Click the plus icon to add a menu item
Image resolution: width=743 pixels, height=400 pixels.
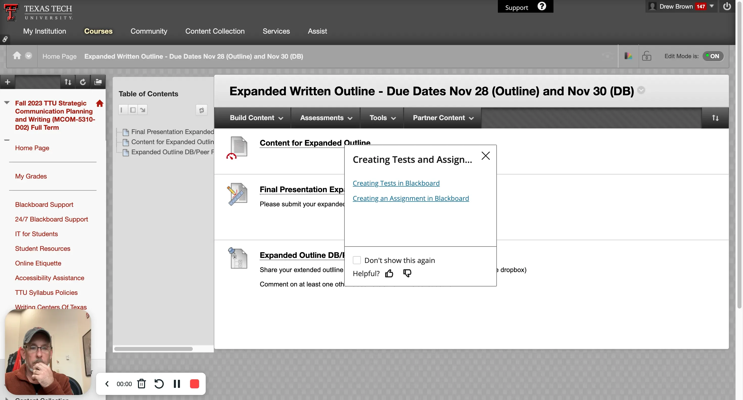coord(8,82)
